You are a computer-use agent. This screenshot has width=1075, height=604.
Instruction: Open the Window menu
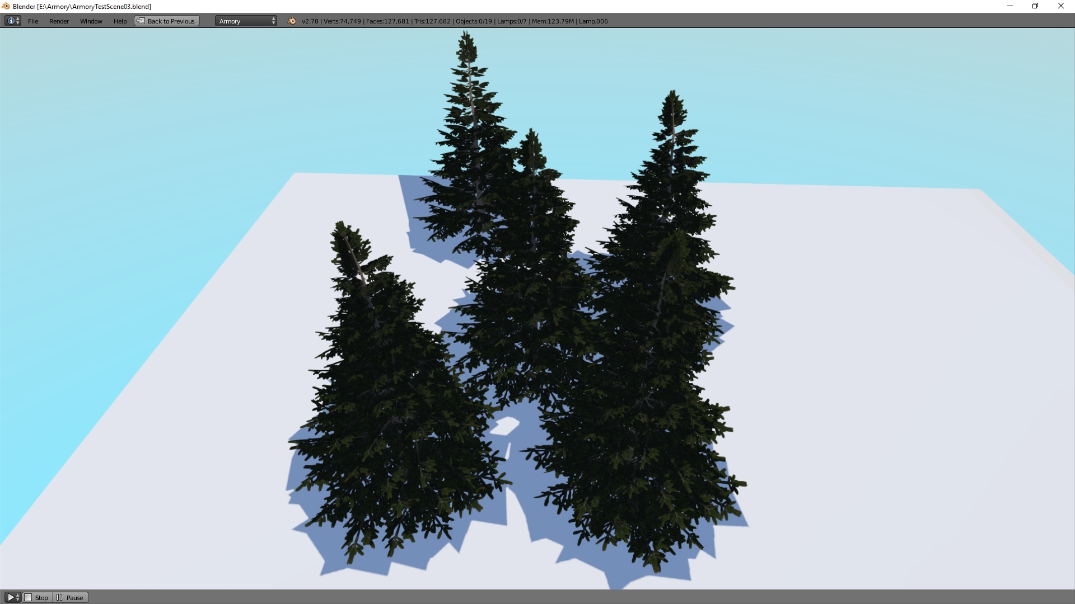pos(91,21)
